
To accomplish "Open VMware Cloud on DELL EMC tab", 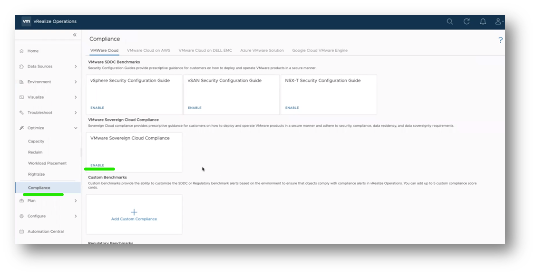I will 205,50.
